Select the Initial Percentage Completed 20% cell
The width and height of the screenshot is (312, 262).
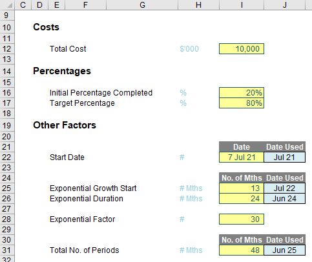tap(242, 93)
